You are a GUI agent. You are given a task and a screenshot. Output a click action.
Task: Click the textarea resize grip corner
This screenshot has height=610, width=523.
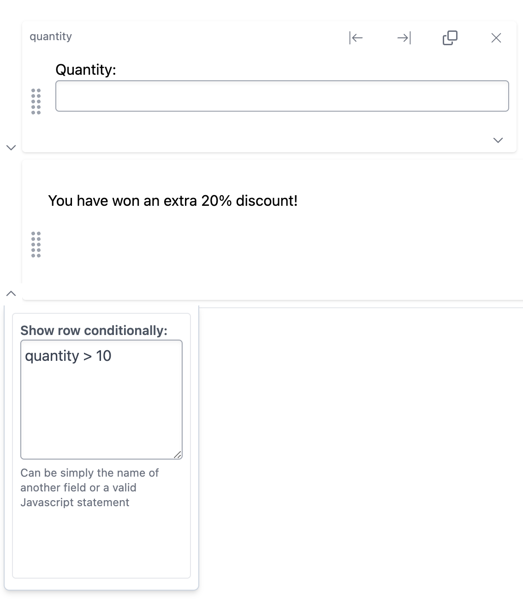coord(178,455)
